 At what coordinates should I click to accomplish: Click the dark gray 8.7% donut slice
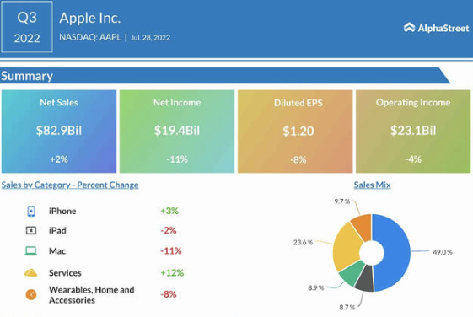point(365,279)
